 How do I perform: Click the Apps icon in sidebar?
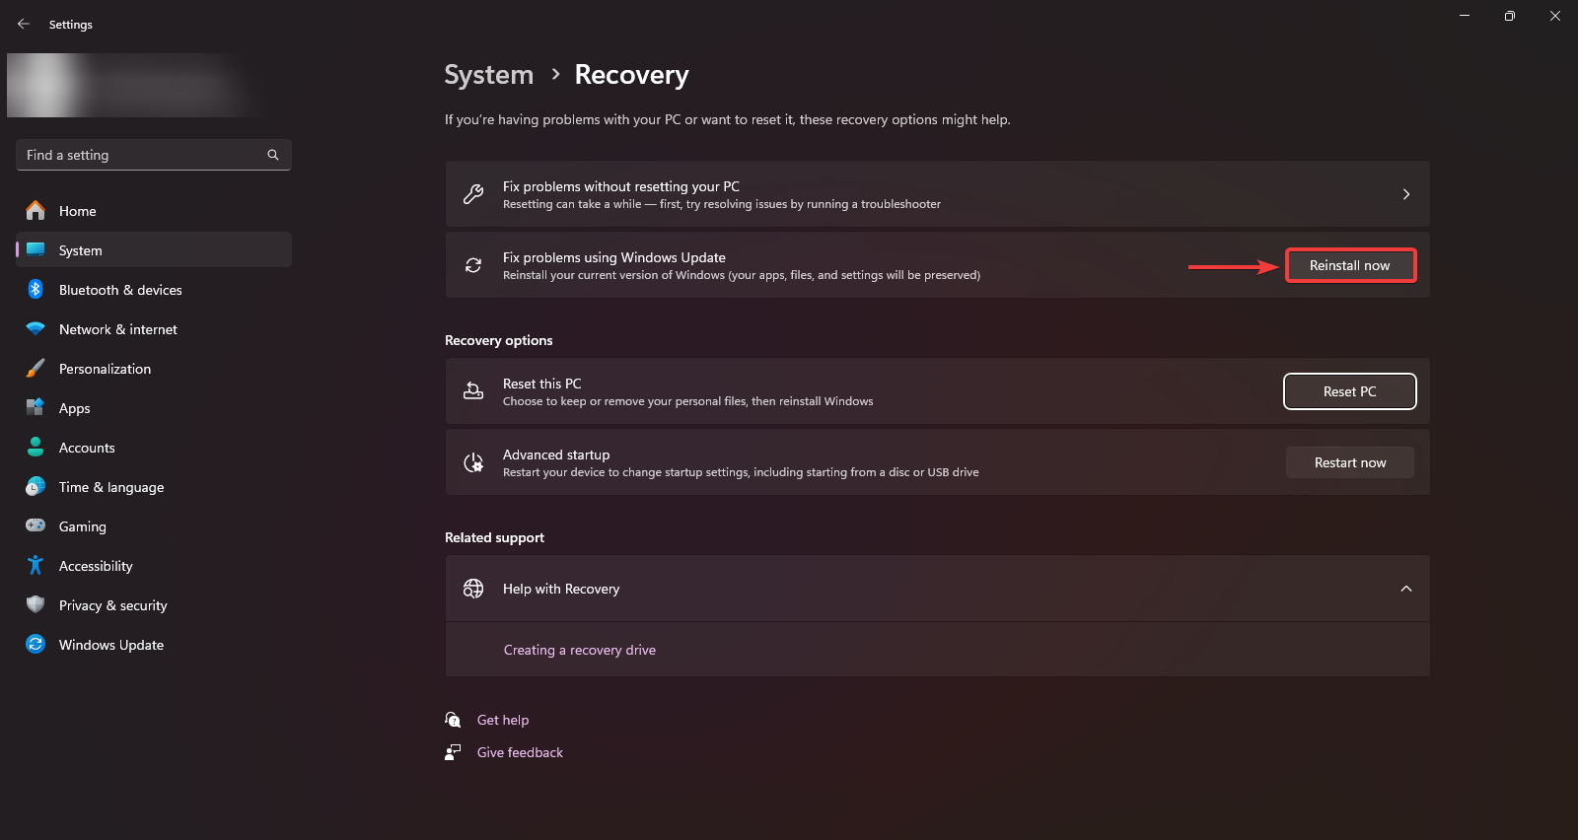[36, 407]
